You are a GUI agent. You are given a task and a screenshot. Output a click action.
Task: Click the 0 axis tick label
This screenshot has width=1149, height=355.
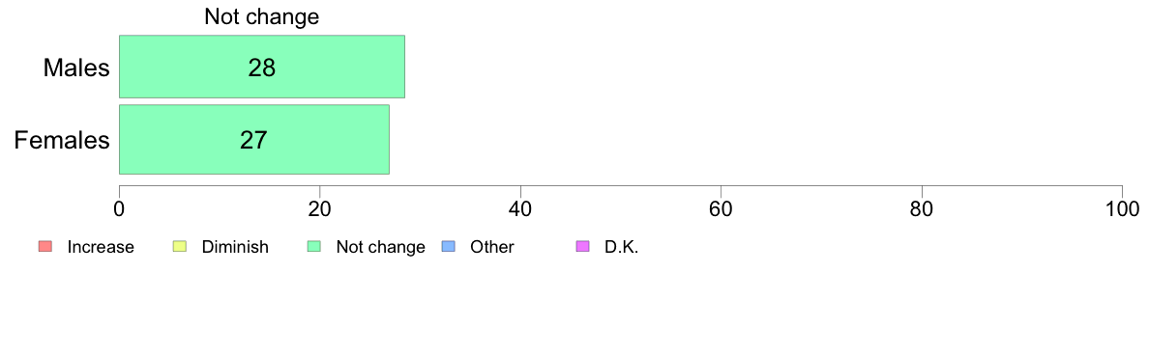119,208
